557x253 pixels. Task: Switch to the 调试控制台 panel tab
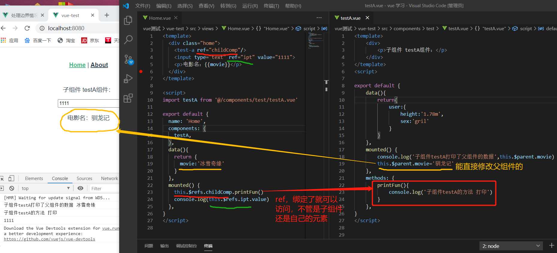tap(186, 246)
